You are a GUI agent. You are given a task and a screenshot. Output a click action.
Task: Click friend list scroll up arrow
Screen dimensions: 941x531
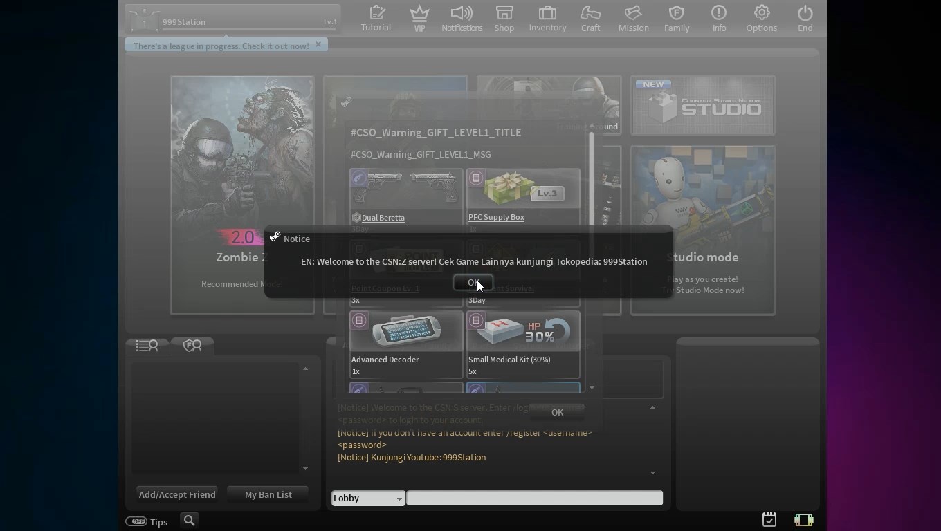tap(305, 369)
